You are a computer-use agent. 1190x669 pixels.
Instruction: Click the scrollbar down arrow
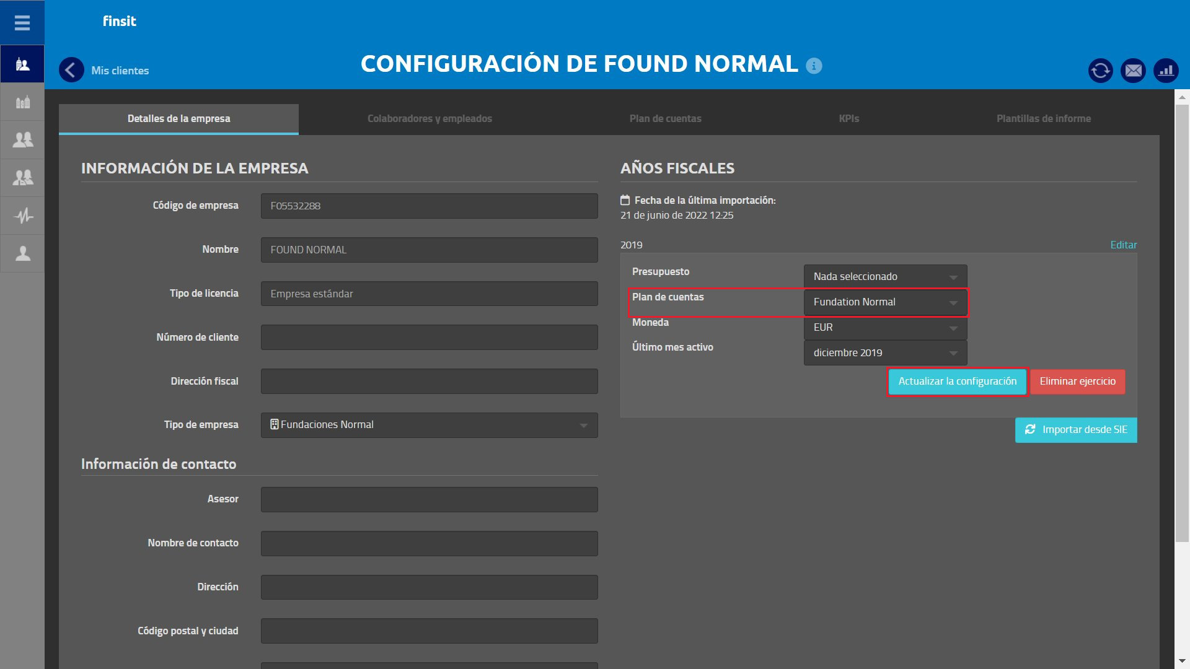(1182, 662)
